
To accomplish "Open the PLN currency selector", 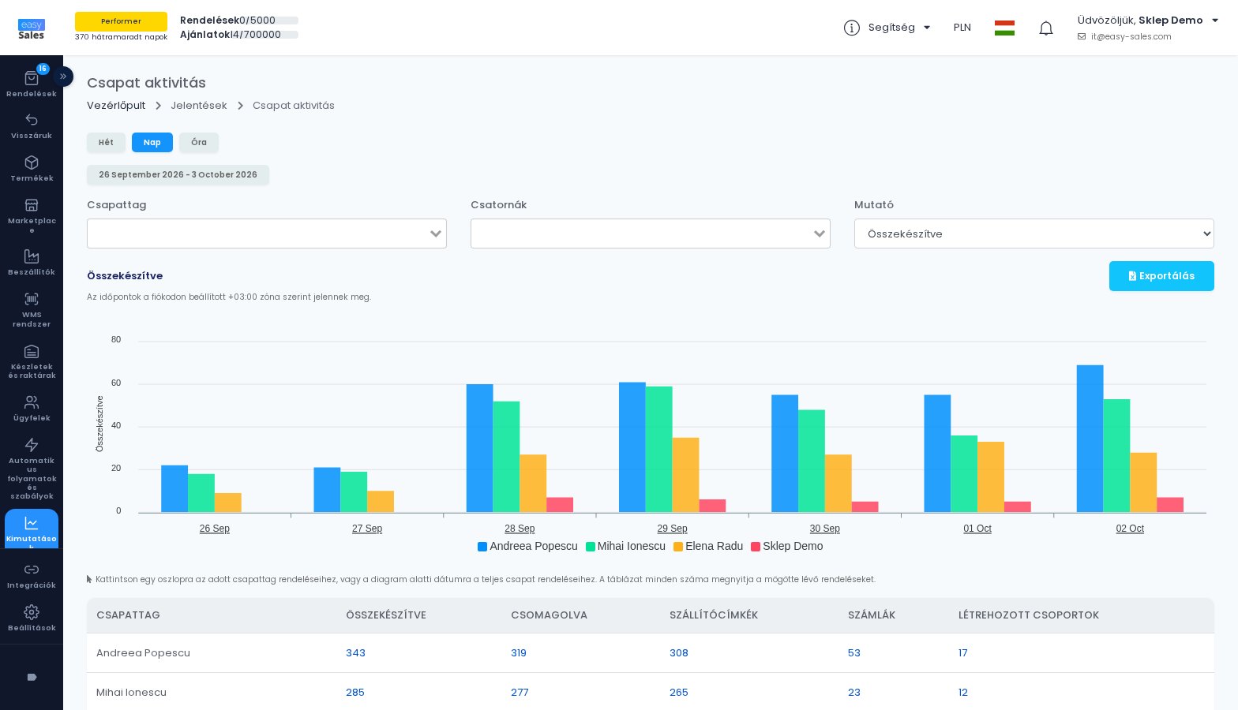I will tap(962, 28).
